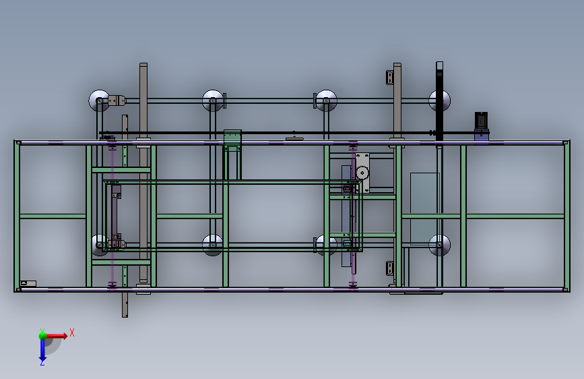Click the blue Z axis arrow of the triad
Image resolution: width=584 pixels, height=379 pixels.
tap(42, 350)
